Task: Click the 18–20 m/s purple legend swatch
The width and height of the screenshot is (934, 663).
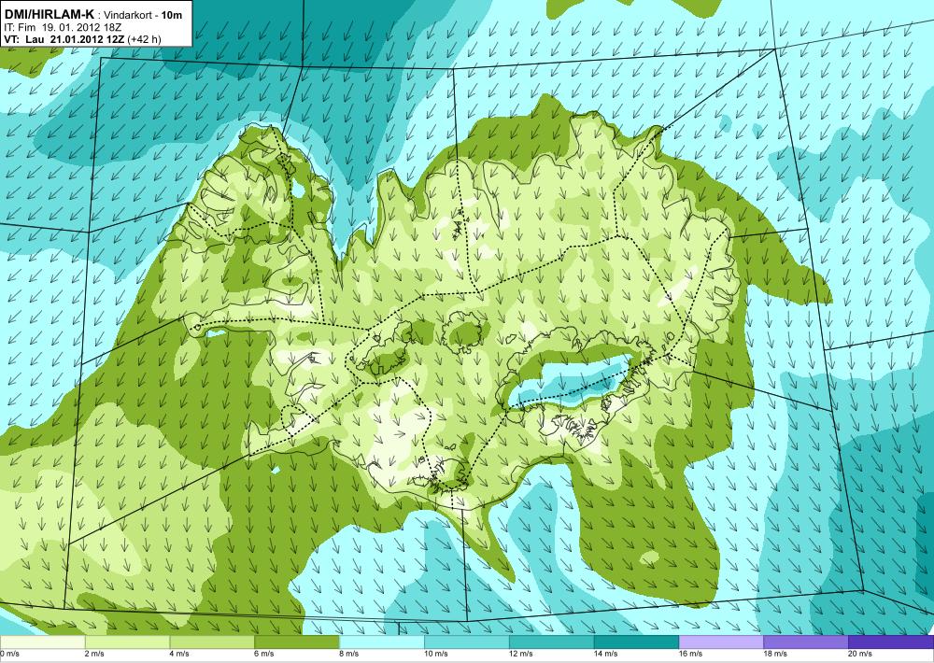Action: [x=806, y=642]
